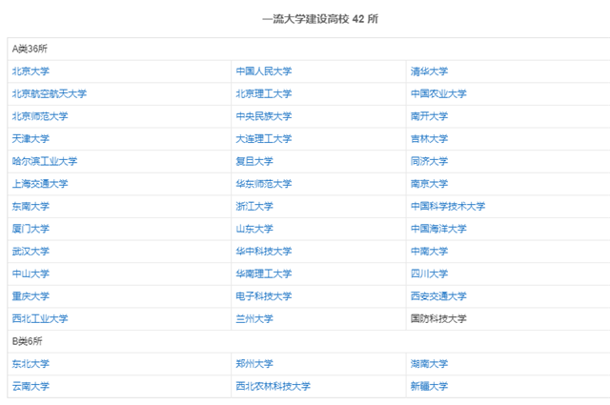The image size is (610, 405).
Task: Open the 郑州大学 link
Action: (x=254, y=364)
